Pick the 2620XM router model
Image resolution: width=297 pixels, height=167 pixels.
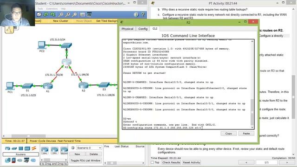(64, 150)
